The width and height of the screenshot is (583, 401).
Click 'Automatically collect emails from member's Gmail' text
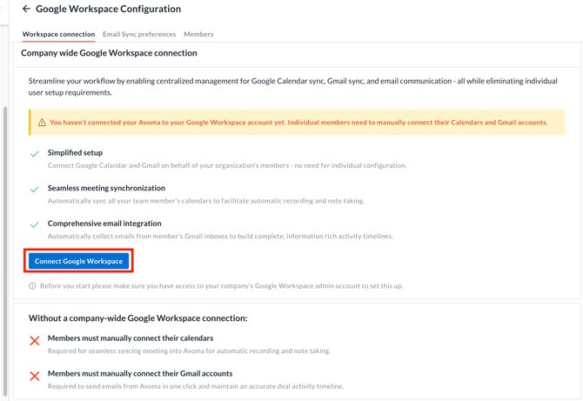pos(220,236)
